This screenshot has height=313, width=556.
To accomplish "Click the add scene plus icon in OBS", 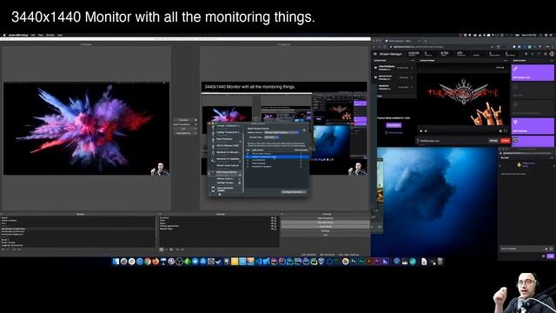I will tap(3, 250).
